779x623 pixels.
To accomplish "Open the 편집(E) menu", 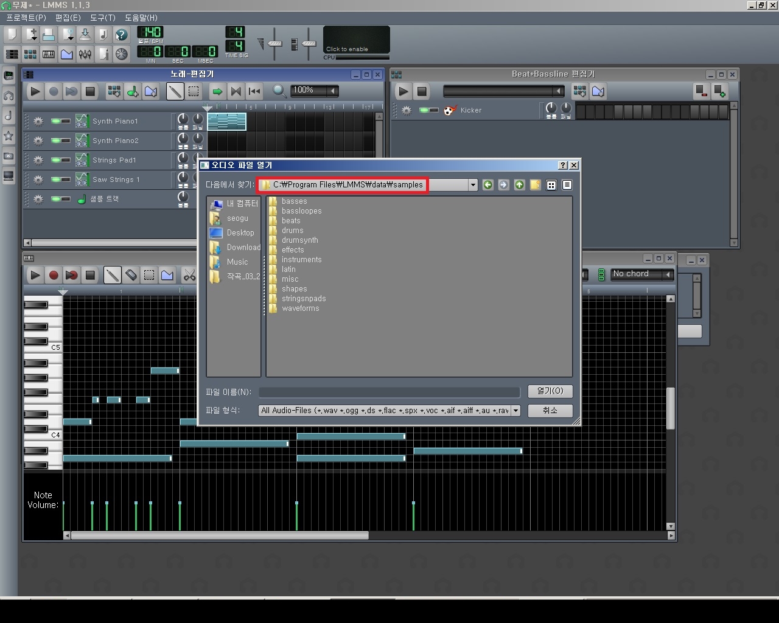I will tap(68, 18).
